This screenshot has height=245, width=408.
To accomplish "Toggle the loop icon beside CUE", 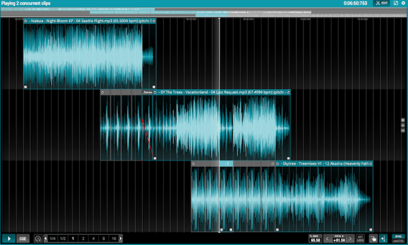I will (38, 239).
